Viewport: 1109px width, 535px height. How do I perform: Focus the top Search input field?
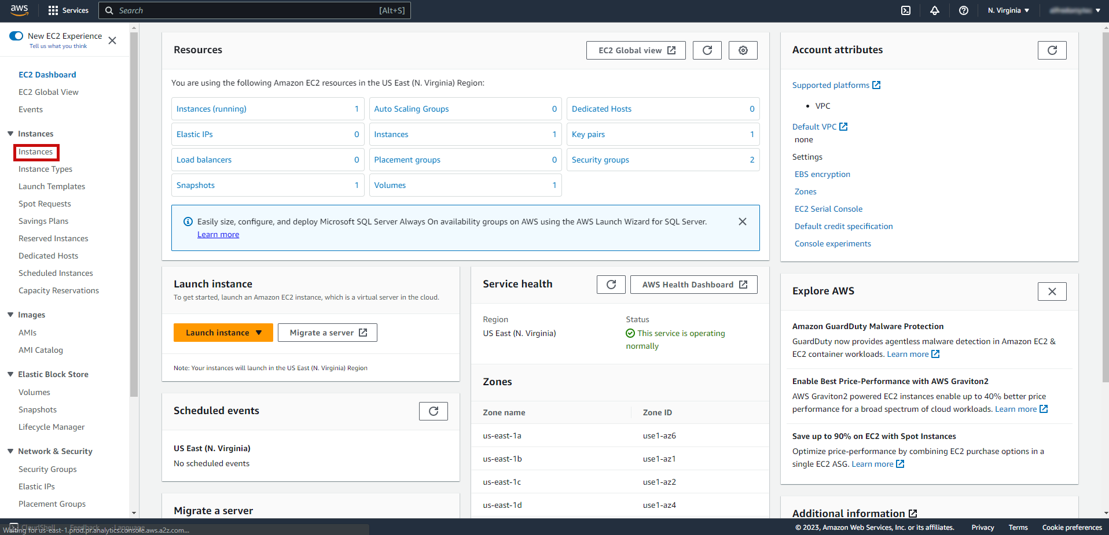tap(255, 10)
